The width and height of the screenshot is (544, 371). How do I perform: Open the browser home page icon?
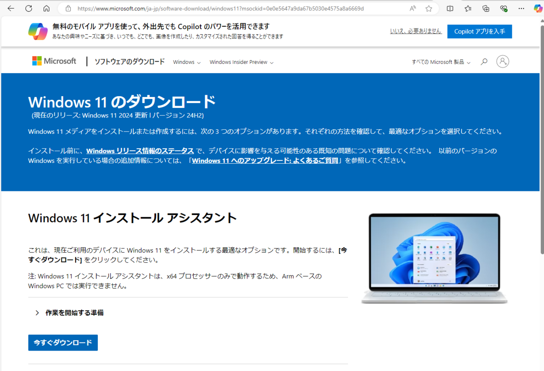point(46,8)
